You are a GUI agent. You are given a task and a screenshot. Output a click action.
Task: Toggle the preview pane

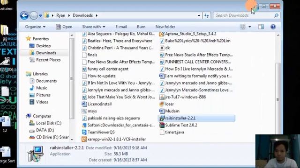pyautogui.click(x=261, y=27)
